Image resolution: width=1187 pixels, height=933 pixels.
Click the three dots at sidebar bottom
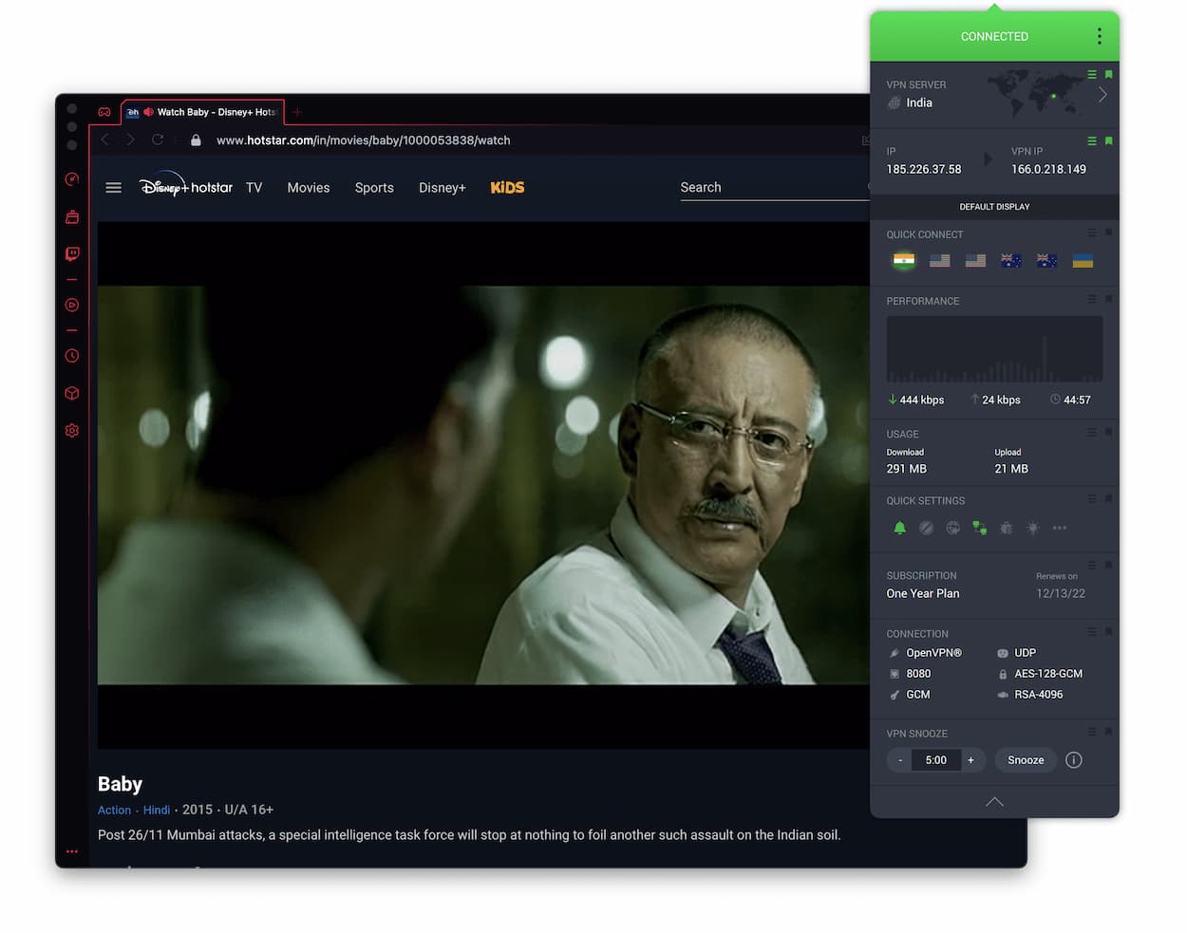72,851
